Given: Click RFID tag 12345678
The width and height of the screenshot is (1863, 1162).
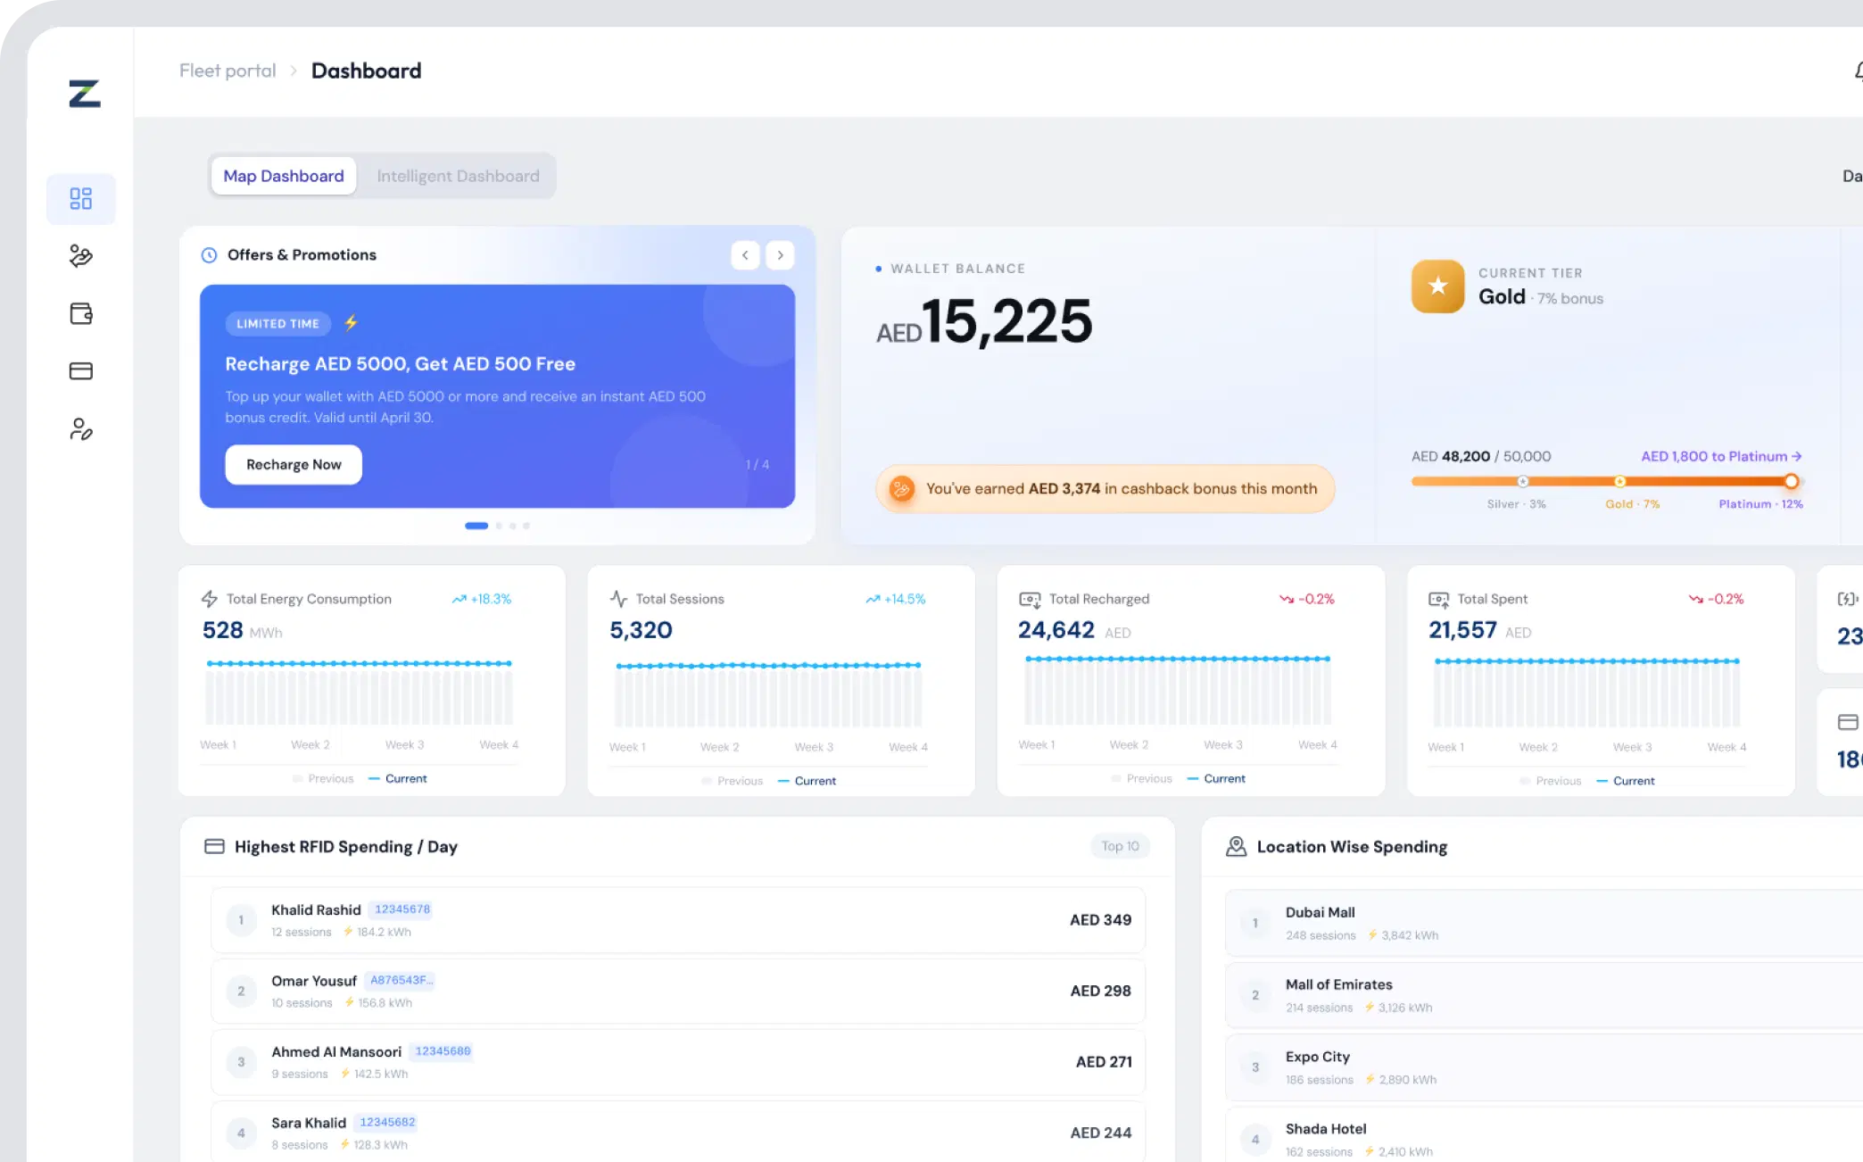Looking at the screenshot, I should (x=402, y=909).
